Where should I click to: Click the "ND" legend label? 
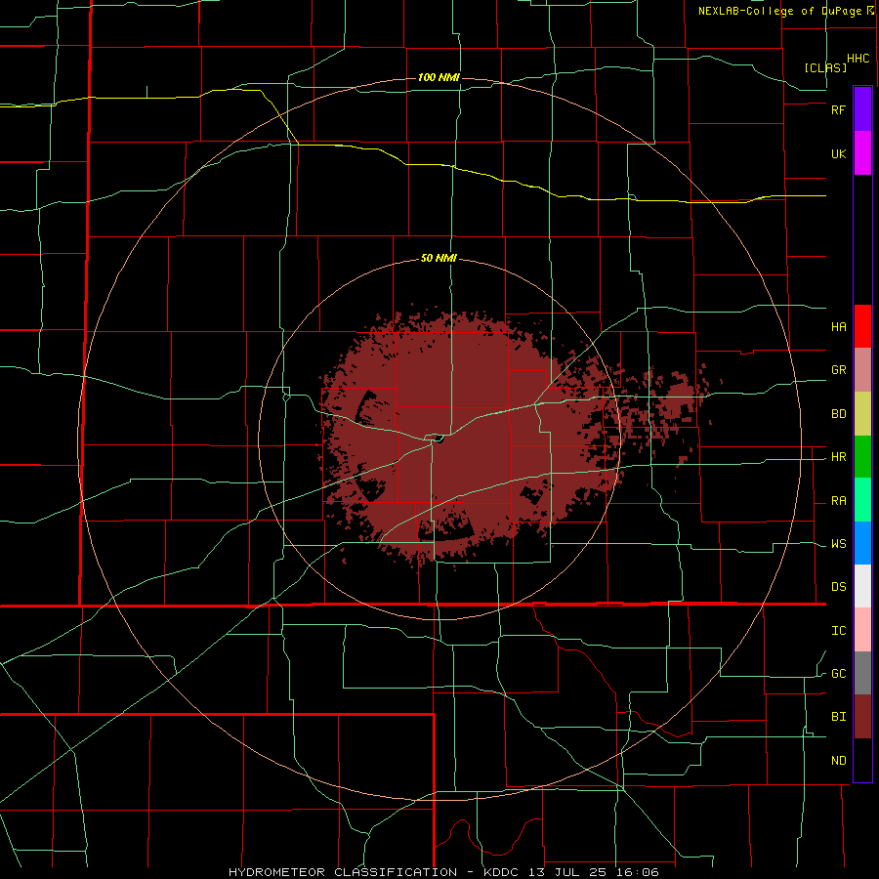pyautogui.click(x=838, y=761)
